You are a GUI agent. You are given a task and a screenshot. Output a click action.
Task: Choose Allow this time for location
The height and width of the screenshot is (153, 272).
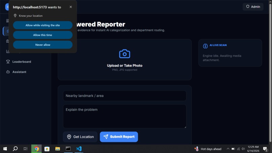pyautogui.click(x=43, y=35)
